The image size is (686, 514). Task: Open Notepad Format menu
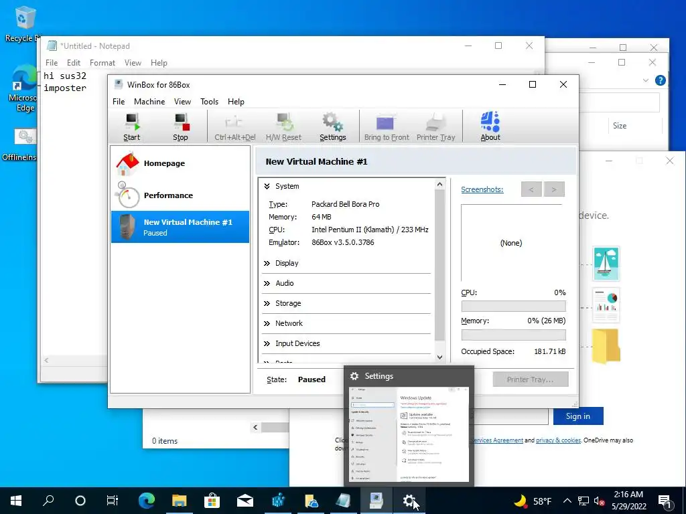click(102, 63)
